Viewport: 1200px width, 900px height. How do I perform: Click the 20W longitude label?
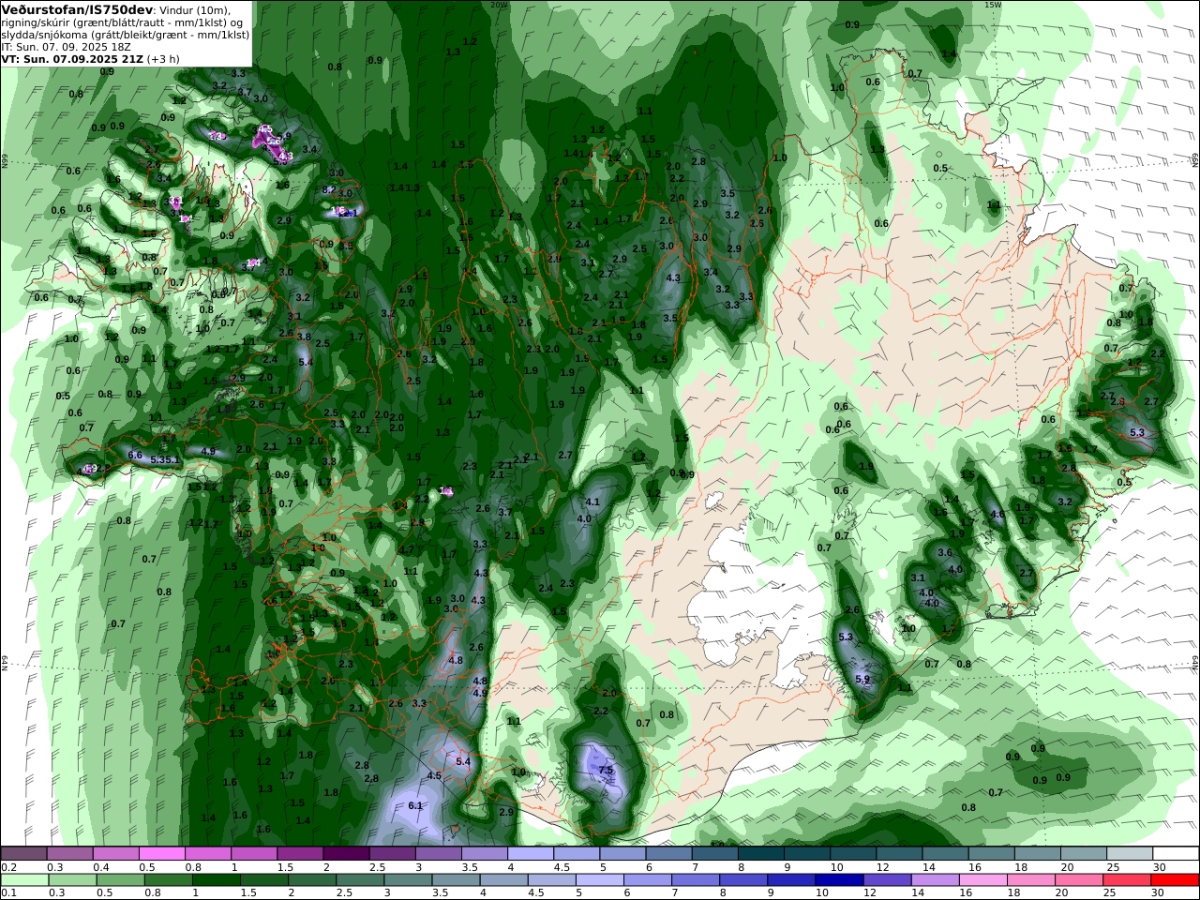click(x=498, y=4)
